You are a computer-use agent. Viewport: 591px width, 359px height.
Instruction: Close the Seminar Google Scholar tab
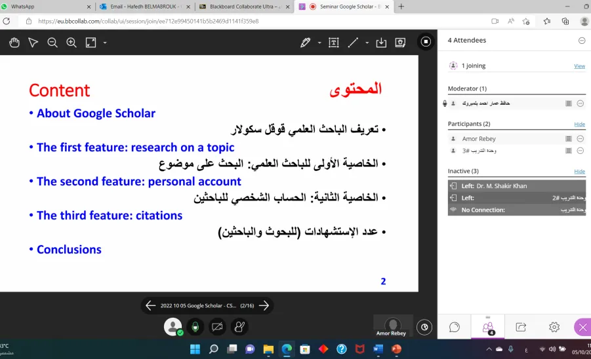[387, 7]
